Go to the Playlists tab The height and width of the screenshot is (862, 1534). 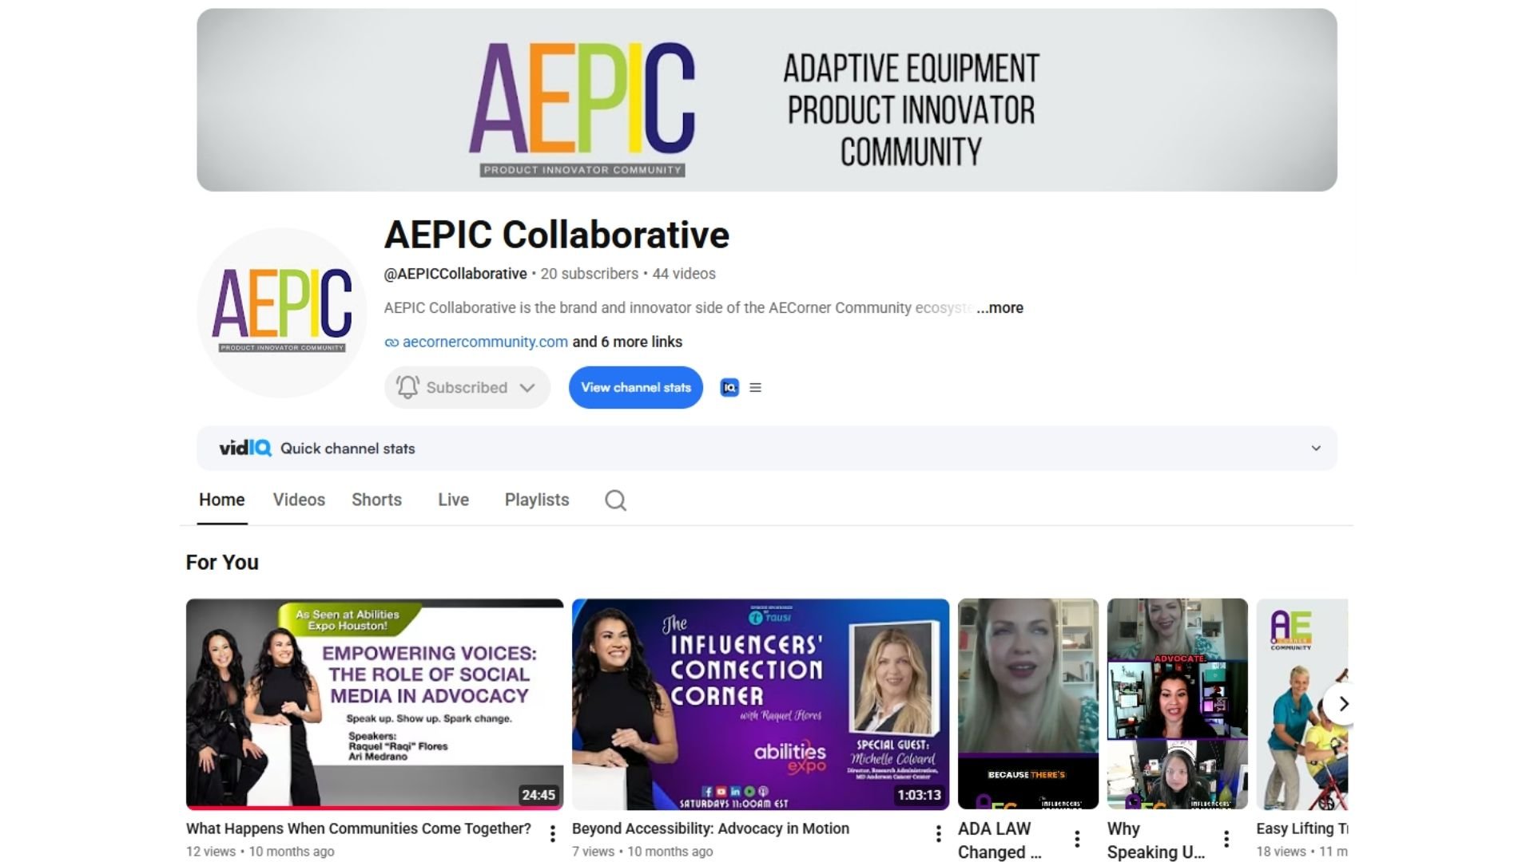pyautogui.click(x=537, y=500)
